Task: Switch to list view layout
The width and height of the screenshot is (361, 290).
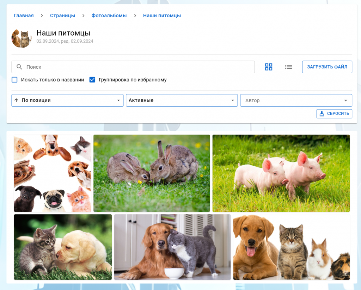Action: click(289, 67)
